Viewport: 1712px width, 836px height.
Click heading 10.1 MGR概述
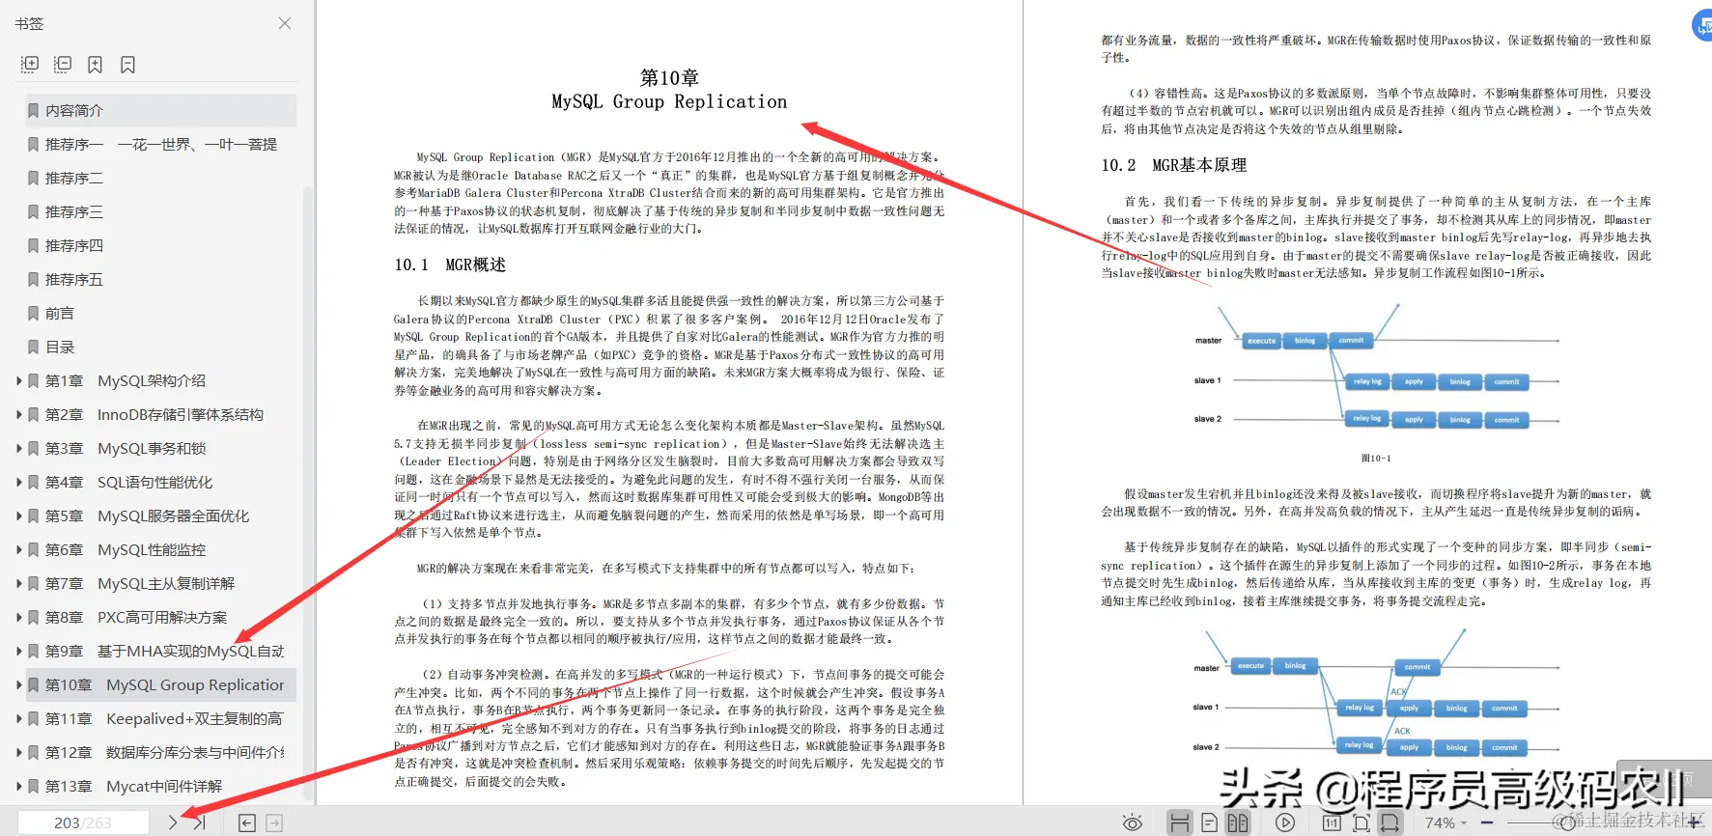click(450, 265)
